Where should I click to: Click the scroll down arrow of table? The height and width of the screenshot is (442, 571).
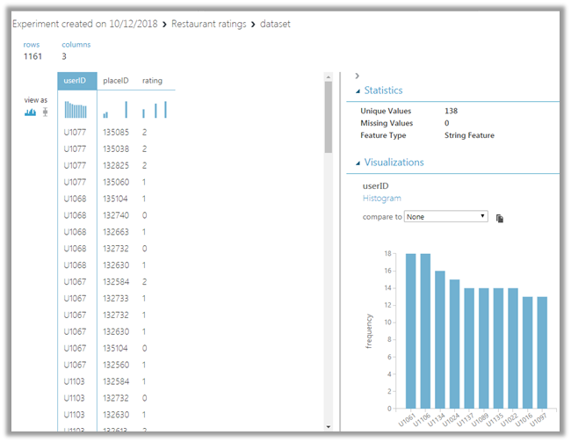click(x=329, y=426)
